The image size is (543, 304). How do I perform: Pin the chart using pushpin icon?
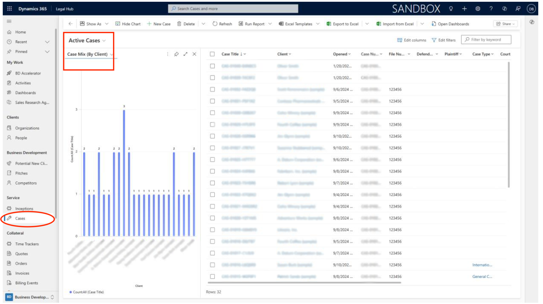(176, 54)
